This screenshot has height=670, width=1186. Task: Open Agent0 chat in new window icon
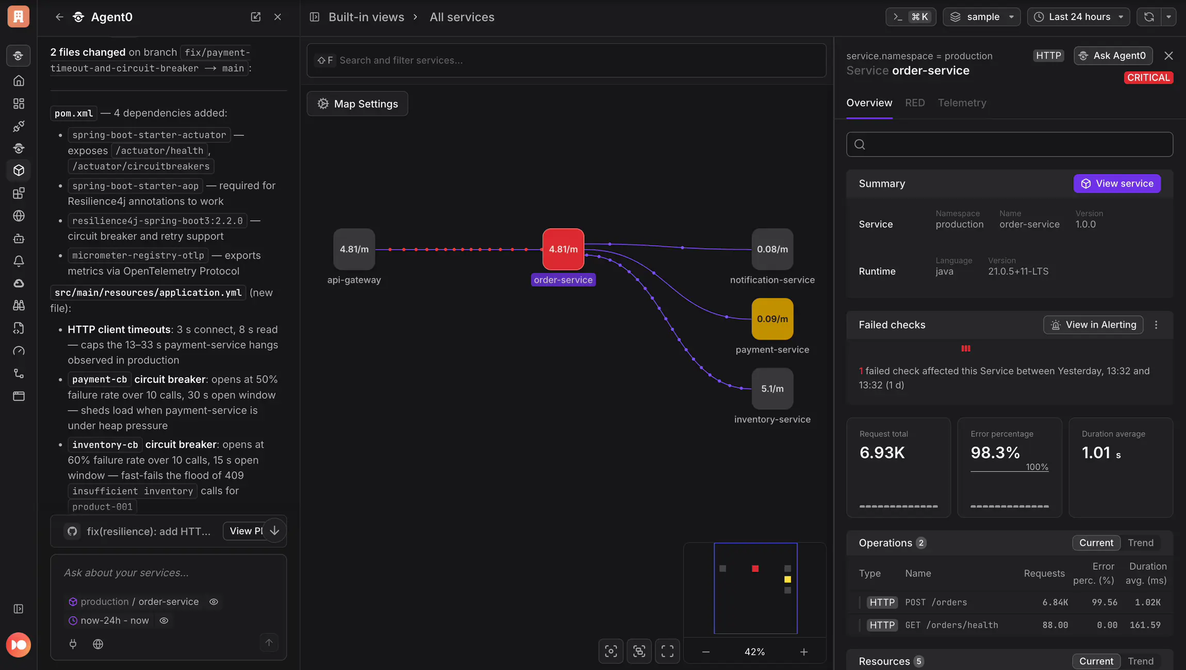[x=255, y=17]
